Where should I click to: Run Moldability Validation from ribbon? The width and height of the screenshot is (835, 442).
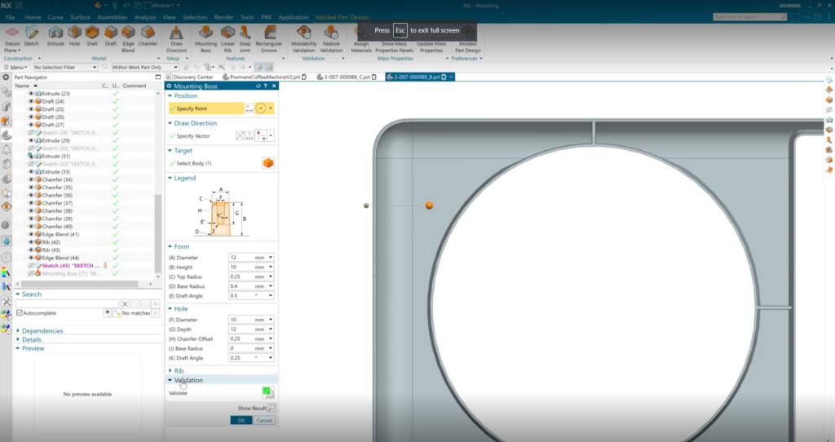point(305,33)
